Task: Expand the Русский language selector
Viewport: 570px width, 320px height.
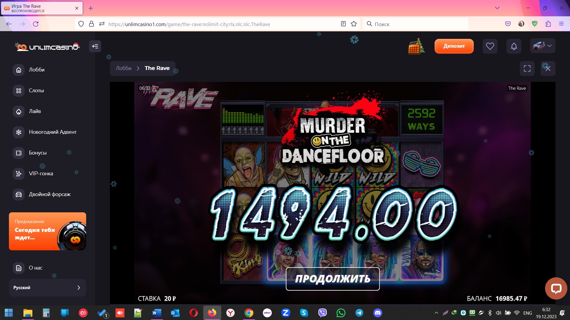Action: (48, 288)
